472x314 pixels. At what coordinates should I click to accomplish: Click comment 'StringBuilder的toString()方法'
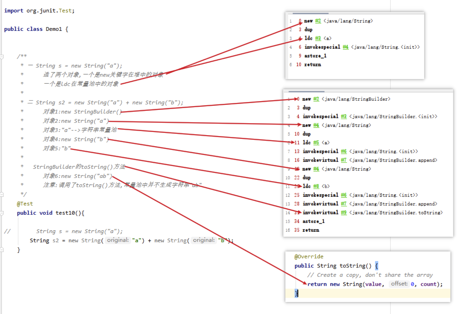pos(79,167)
